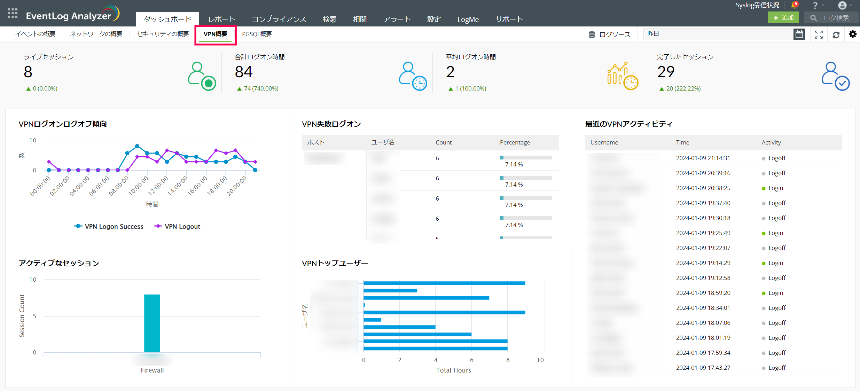Click the live session user icon

point(202,76)
